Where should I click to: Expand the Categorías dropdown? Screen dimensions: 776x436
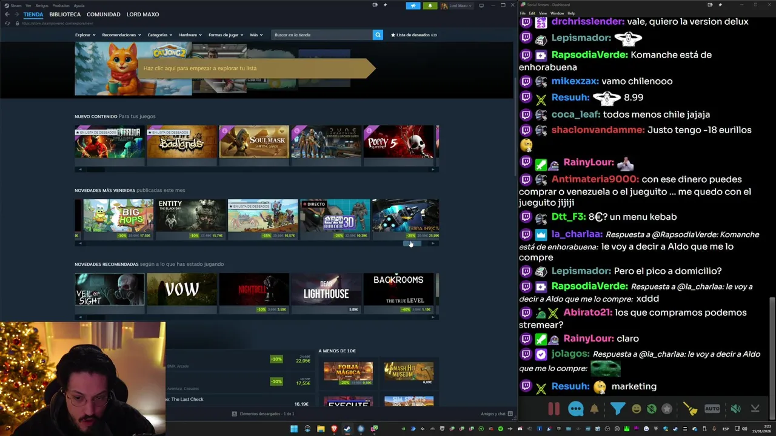click(159, 35)
